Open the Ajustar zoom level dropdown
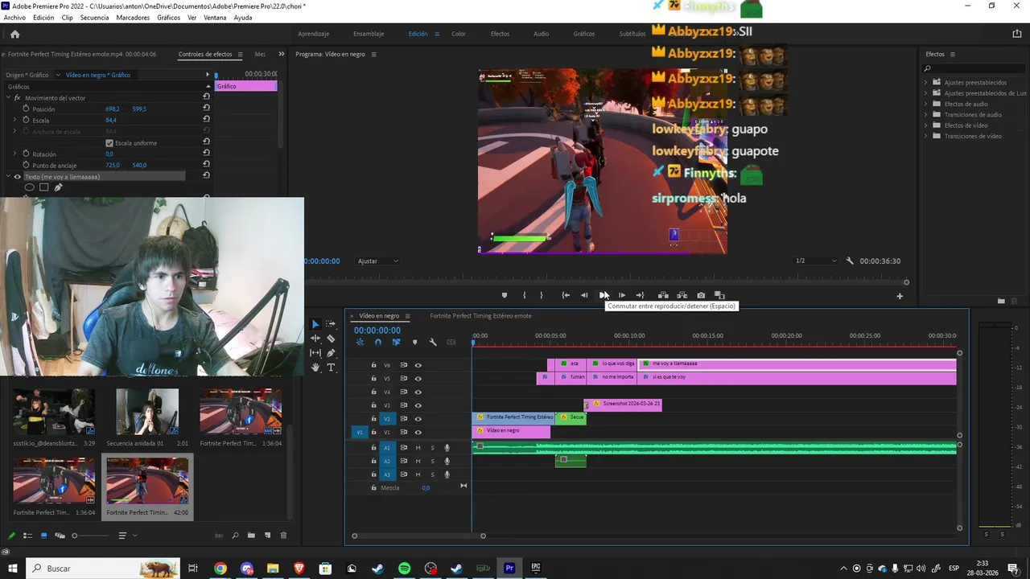Screen dimensions: 1030x579 [x=377, y=261]
